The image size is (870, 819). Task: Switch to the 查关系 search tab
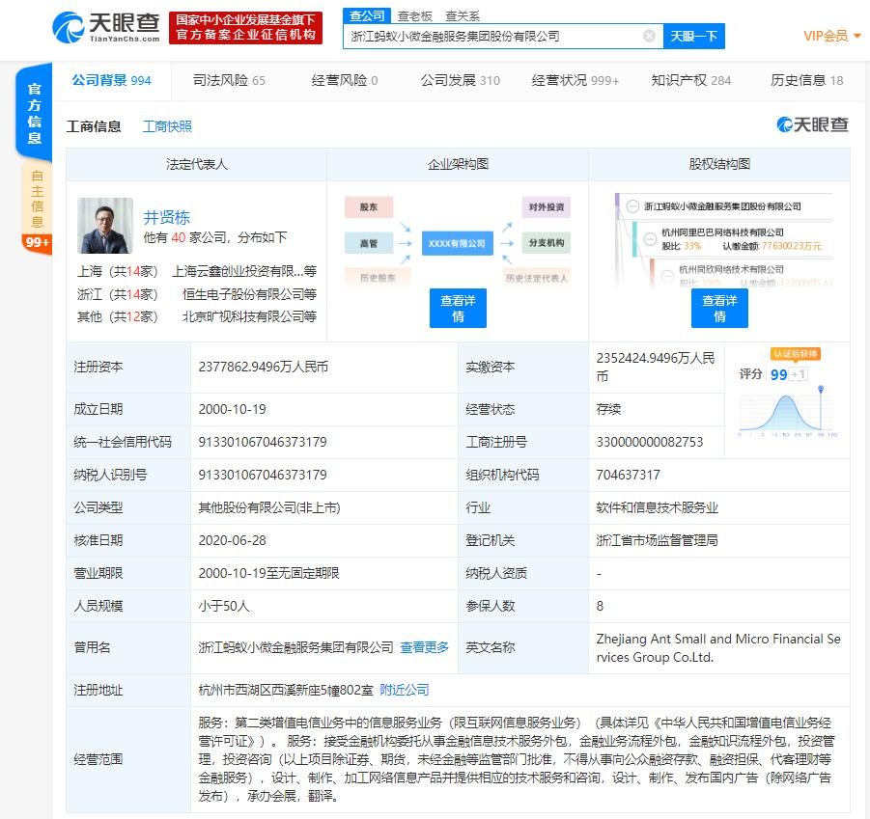click(463, 15)
